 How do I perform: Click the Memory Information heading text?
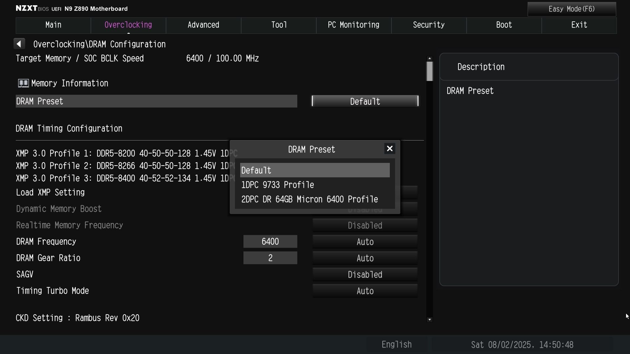pos(70,83)
